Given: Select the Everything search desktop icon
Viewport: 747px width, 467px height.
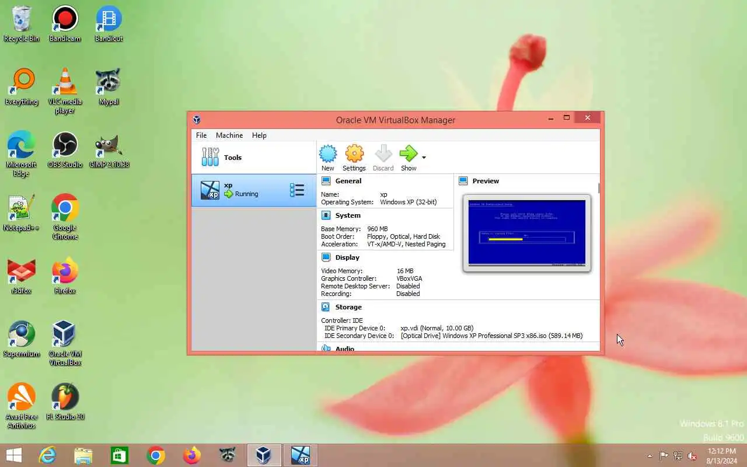Looking at the screenshot, I should (22, 87).
